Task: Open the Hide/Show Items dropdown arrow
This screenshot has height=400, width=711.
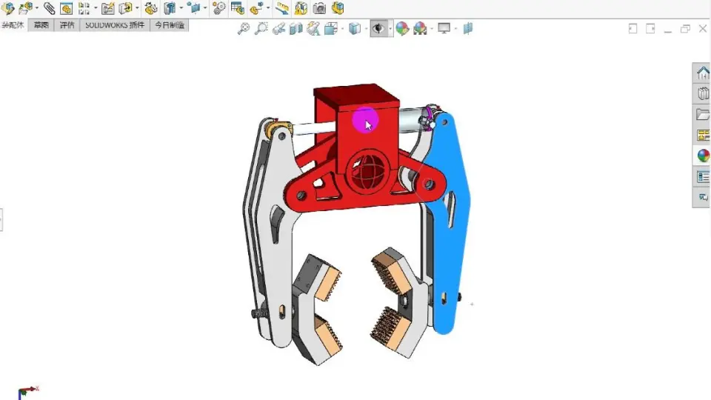Action: pyautogui.click(x=390, y=29)
